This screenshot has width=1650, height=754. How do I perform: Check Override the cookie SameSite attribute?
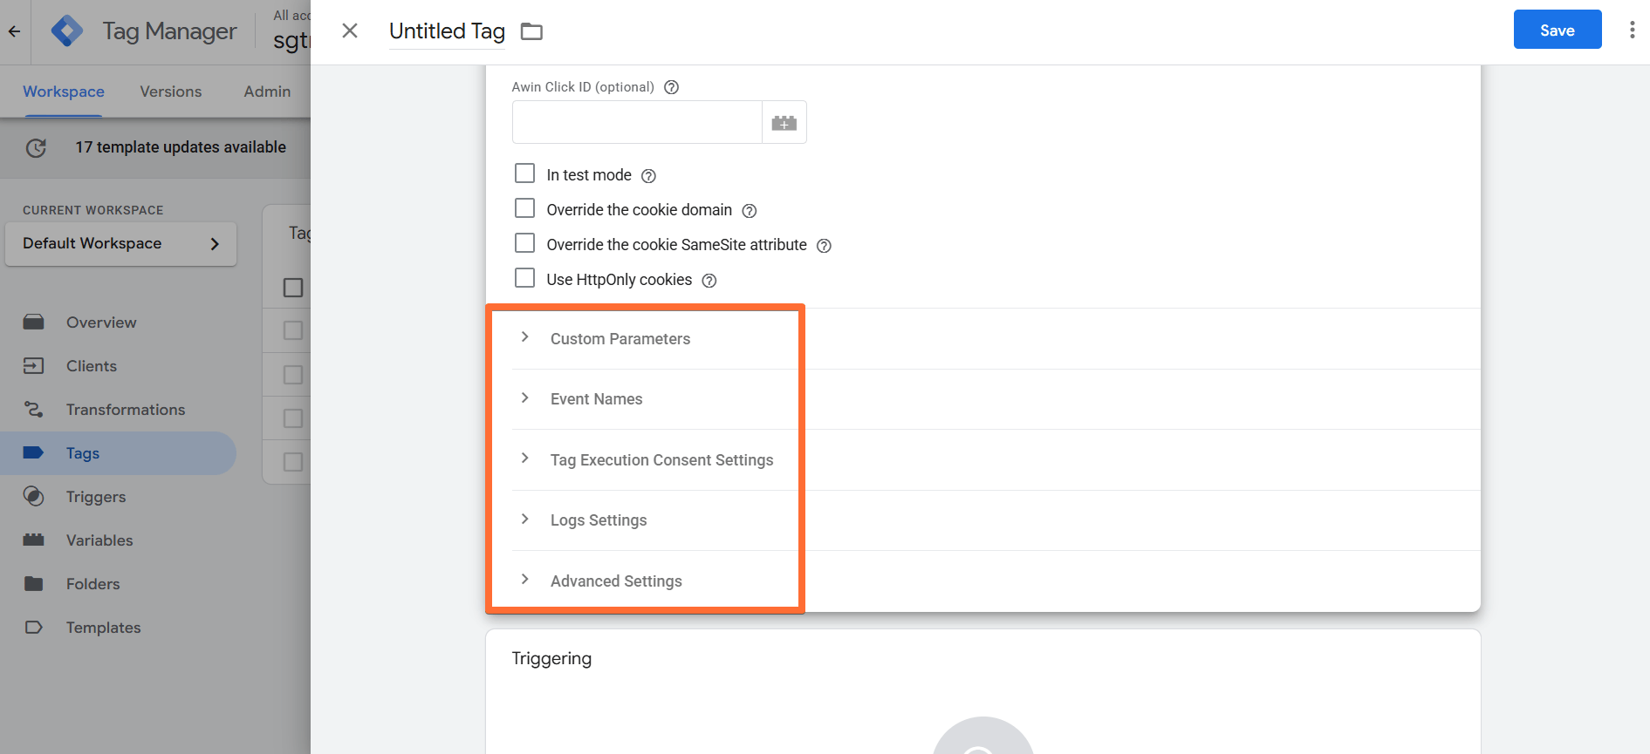(x=524, y=243)
